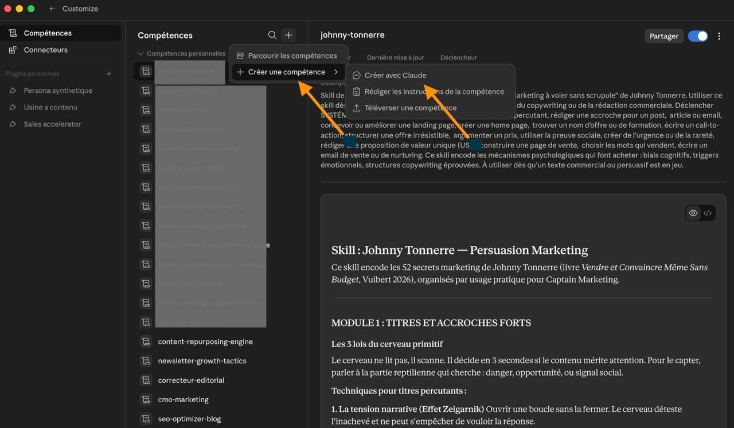
Task: Open the Compétences sidebar section
Action: click(x=61, y=33)
